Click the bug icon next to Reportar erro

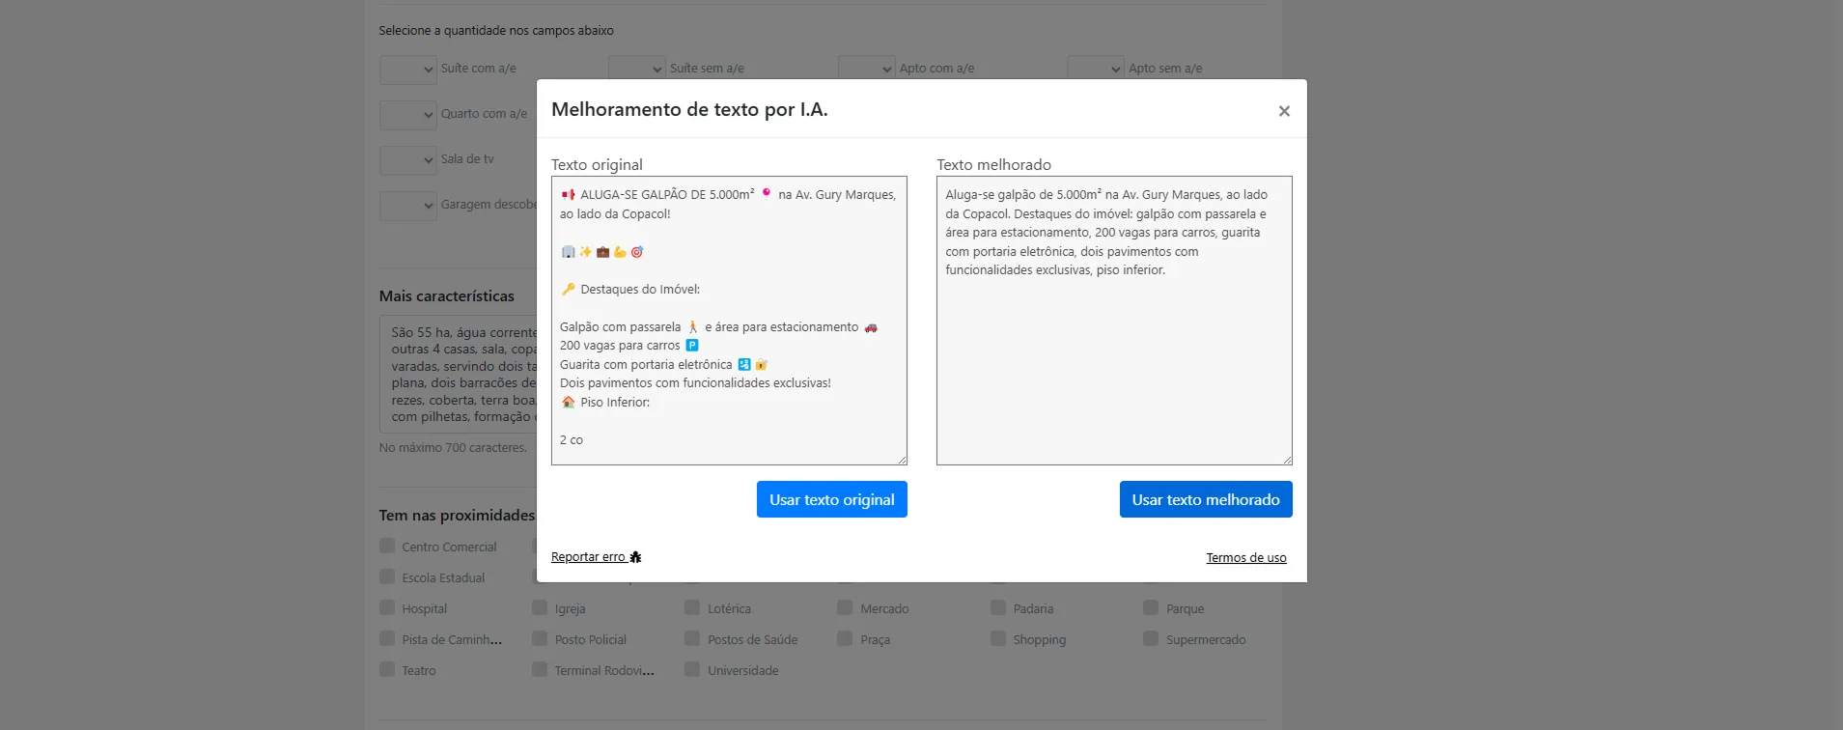pos(635,557)
